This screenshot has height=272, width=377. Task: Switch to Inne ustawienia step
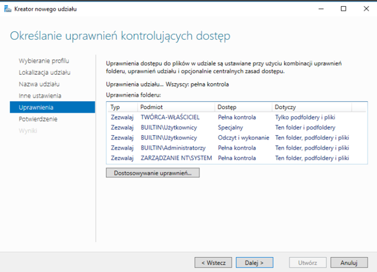[x=40, y=96]
